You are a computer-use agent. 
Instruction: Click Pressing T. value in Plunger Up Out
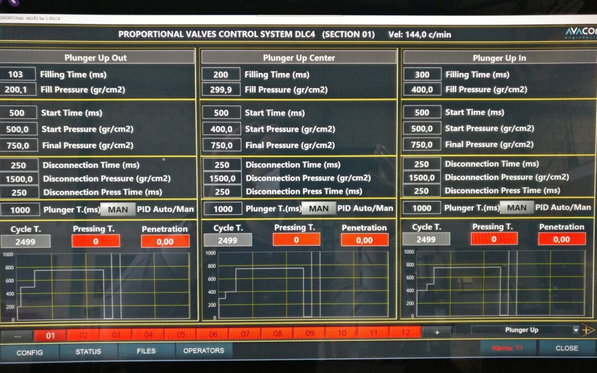(x=96, y=241)
